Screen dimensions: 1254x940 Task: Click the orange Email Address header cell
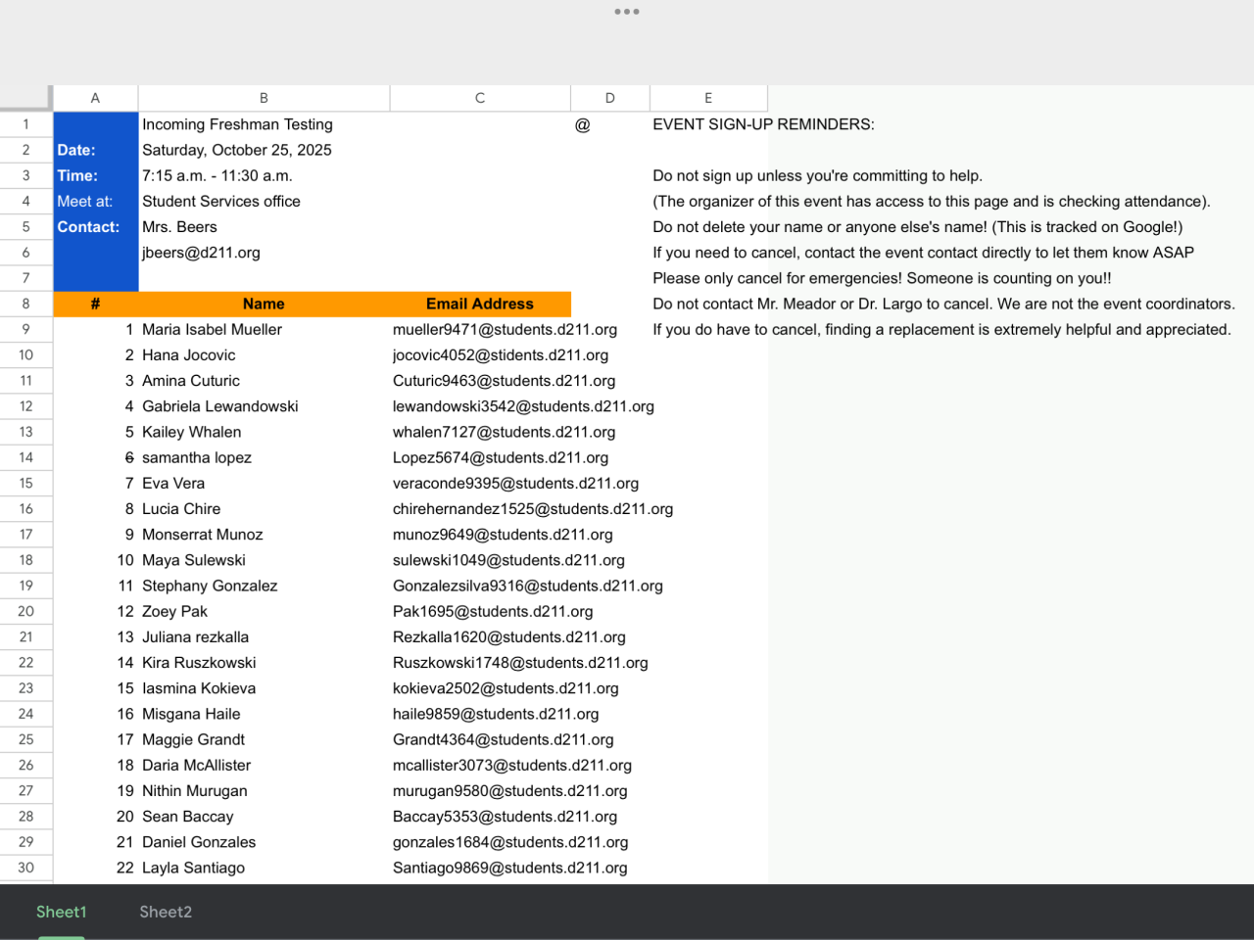click(480, 304)
